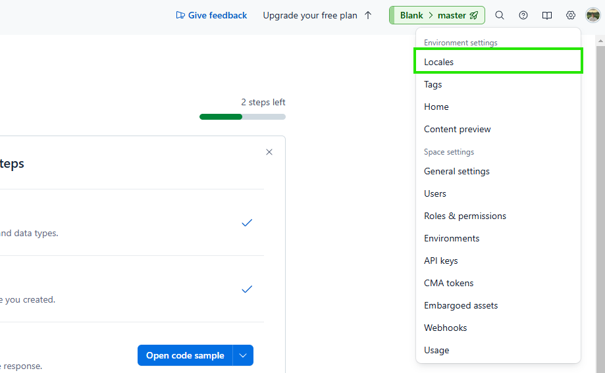Select Locales from the settings menu
Viewport: 605px width, 373px height.
point(498,62)
